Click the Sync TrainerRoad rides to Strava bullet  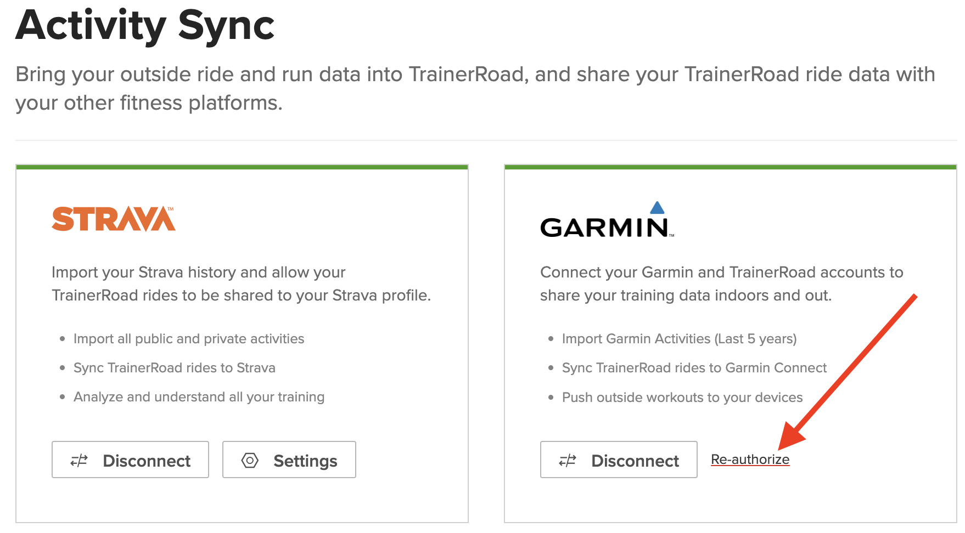coord(175,367)
